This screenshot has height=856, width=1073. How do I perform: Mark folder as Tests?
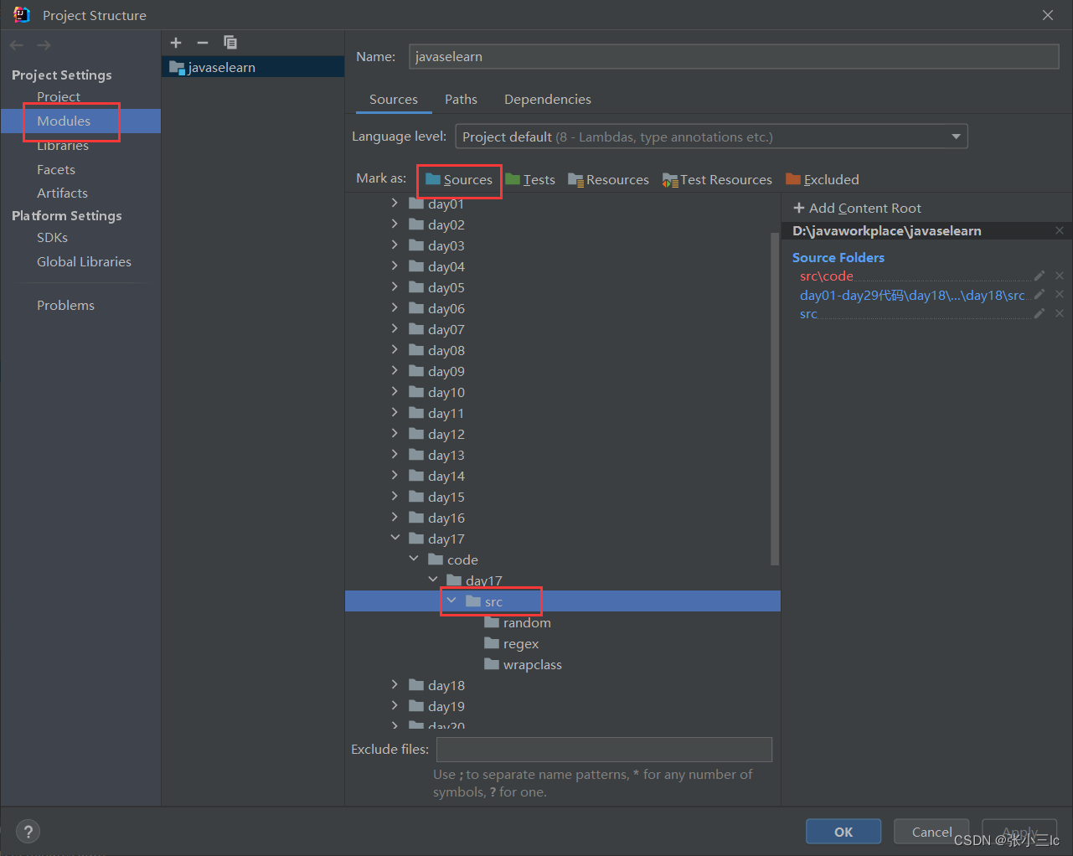(530, 179)
